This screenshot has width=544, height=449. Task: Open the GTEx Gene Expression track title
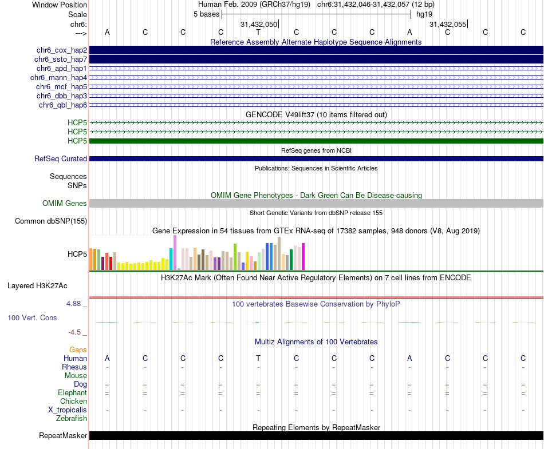point(316,231)
